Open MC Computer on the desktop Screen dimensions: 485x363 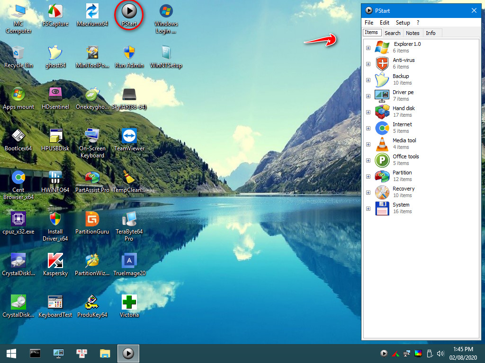(18, 18)
